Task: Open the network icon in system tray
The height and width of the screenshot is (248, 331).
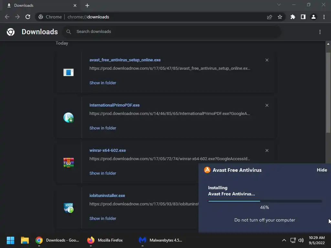Action: coord(293,240)
